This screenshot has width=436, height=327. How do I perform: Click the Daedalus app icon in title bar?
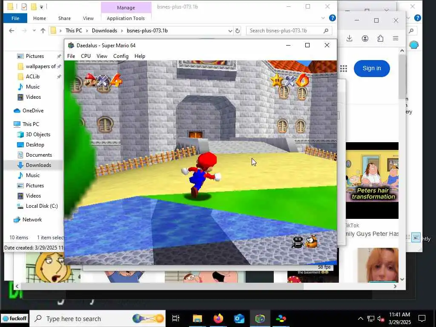(x=71, y=45)
